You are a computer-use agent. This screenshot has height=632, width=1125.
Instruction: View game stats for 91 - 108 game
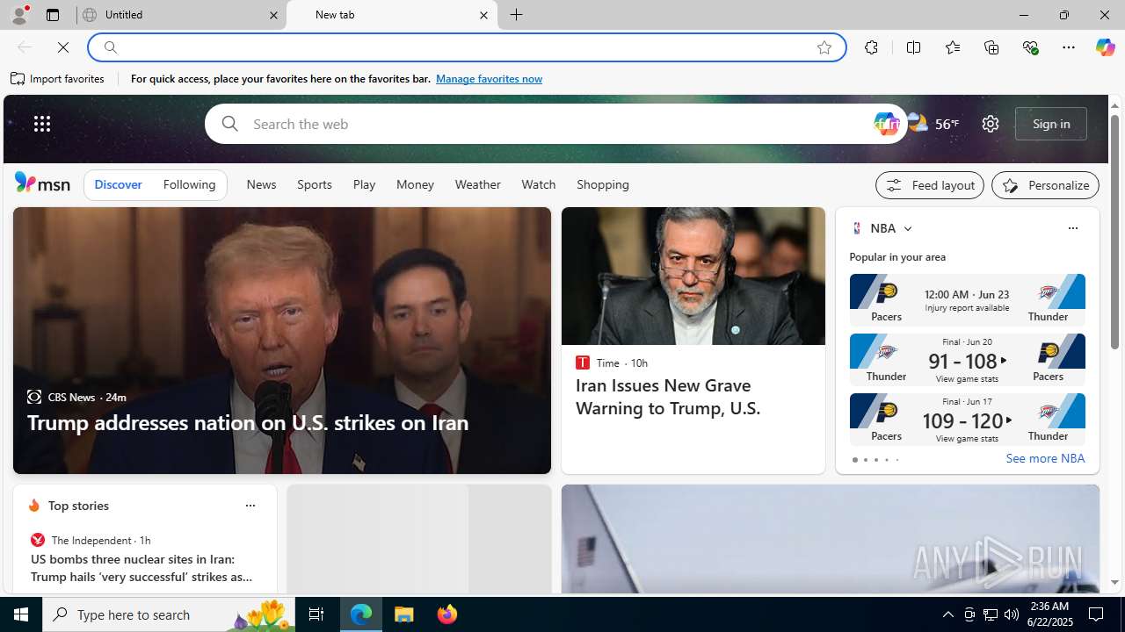[x=967, y=378]
